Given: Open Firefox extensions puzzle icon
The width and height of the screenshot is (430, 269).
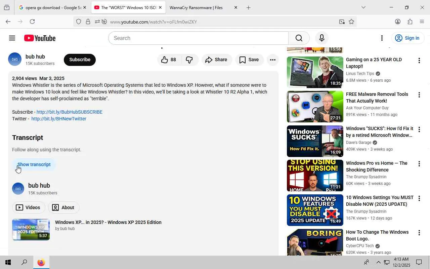Looking at the screenshot, I should tap(410, 22).
